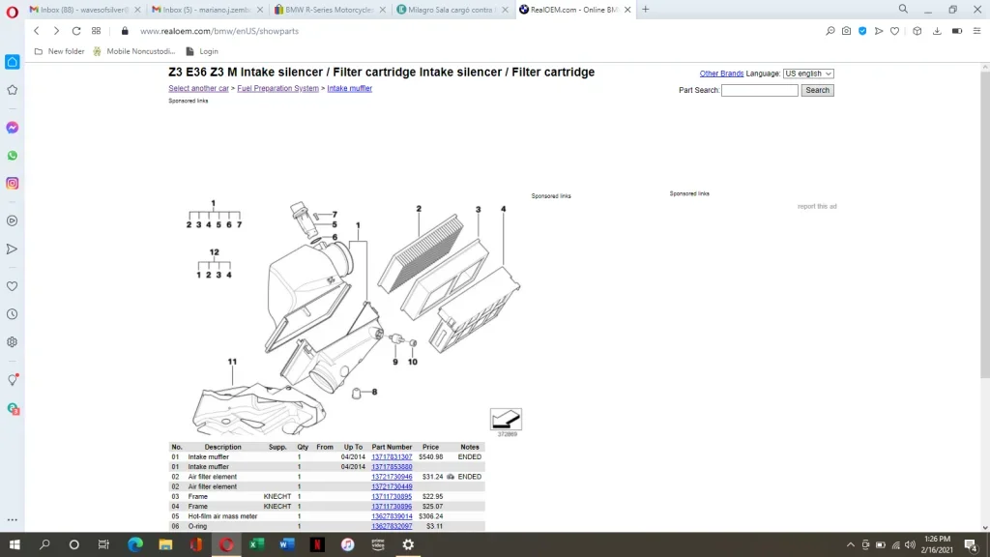Open History clock icon in sidebar

tap(12, 314)
